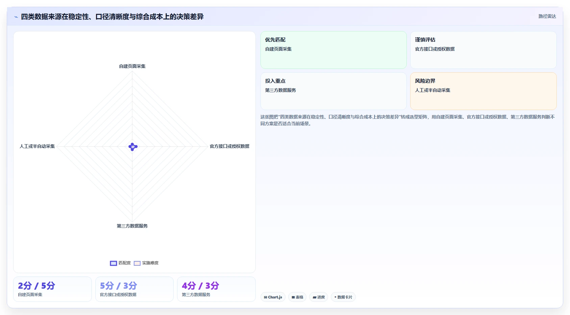
Task: Click 第三方数据服务 text in 投入重点 card
Action: (280, 90)
